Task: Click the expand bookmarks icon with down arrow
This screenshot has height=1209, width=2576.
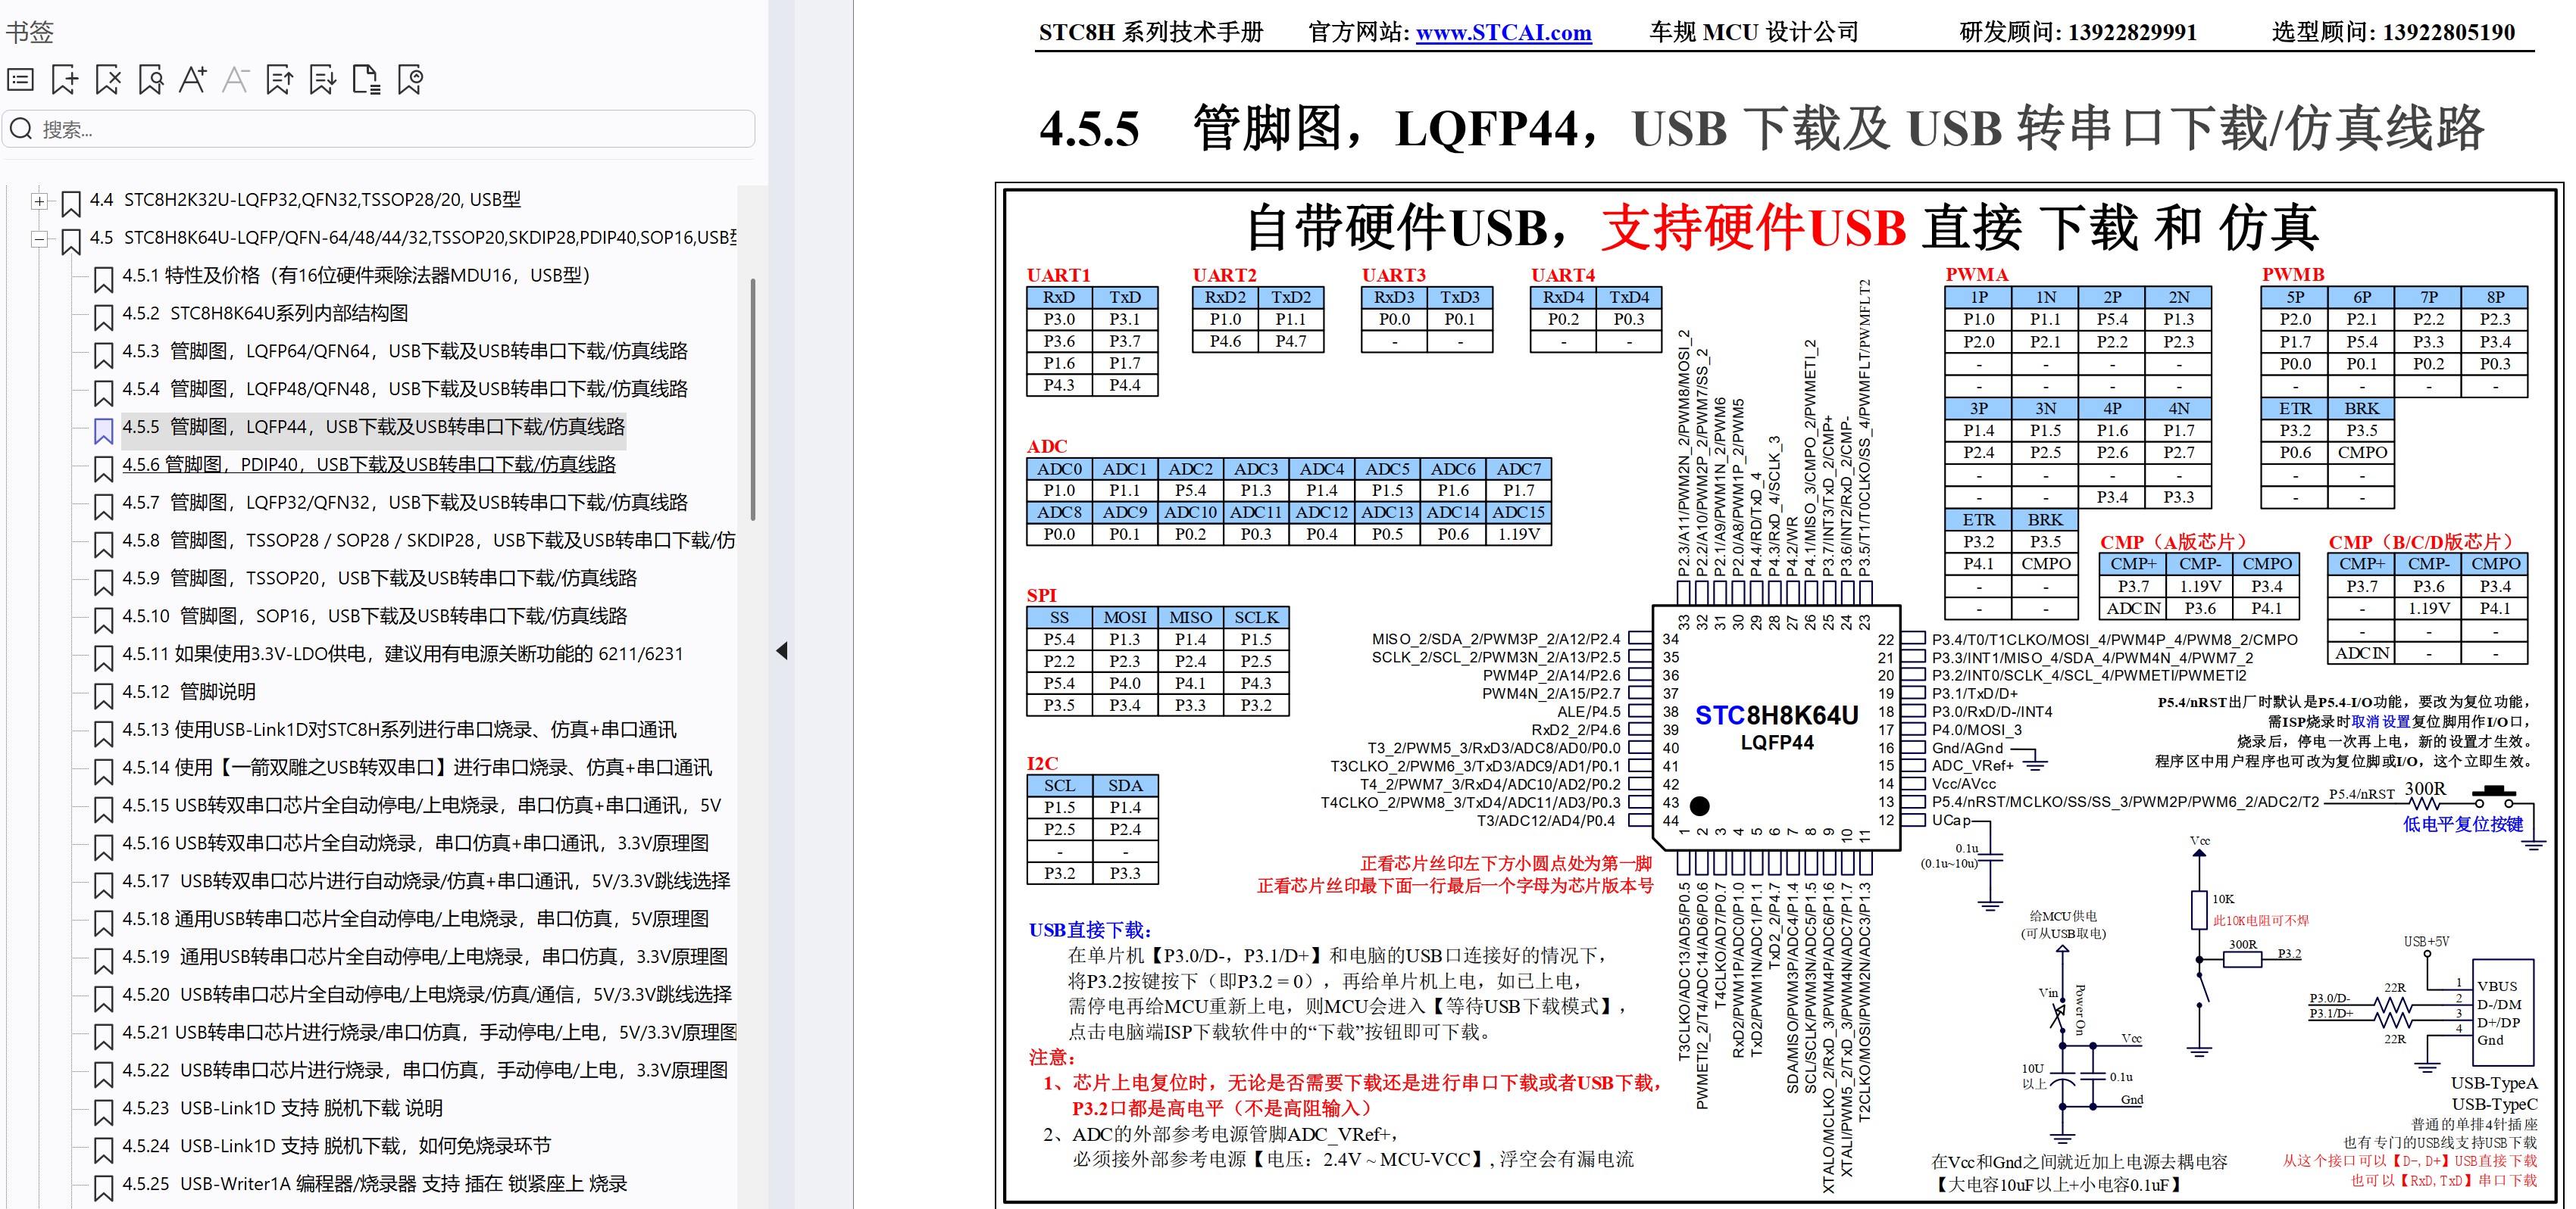Action: click(x=323, y=80)
